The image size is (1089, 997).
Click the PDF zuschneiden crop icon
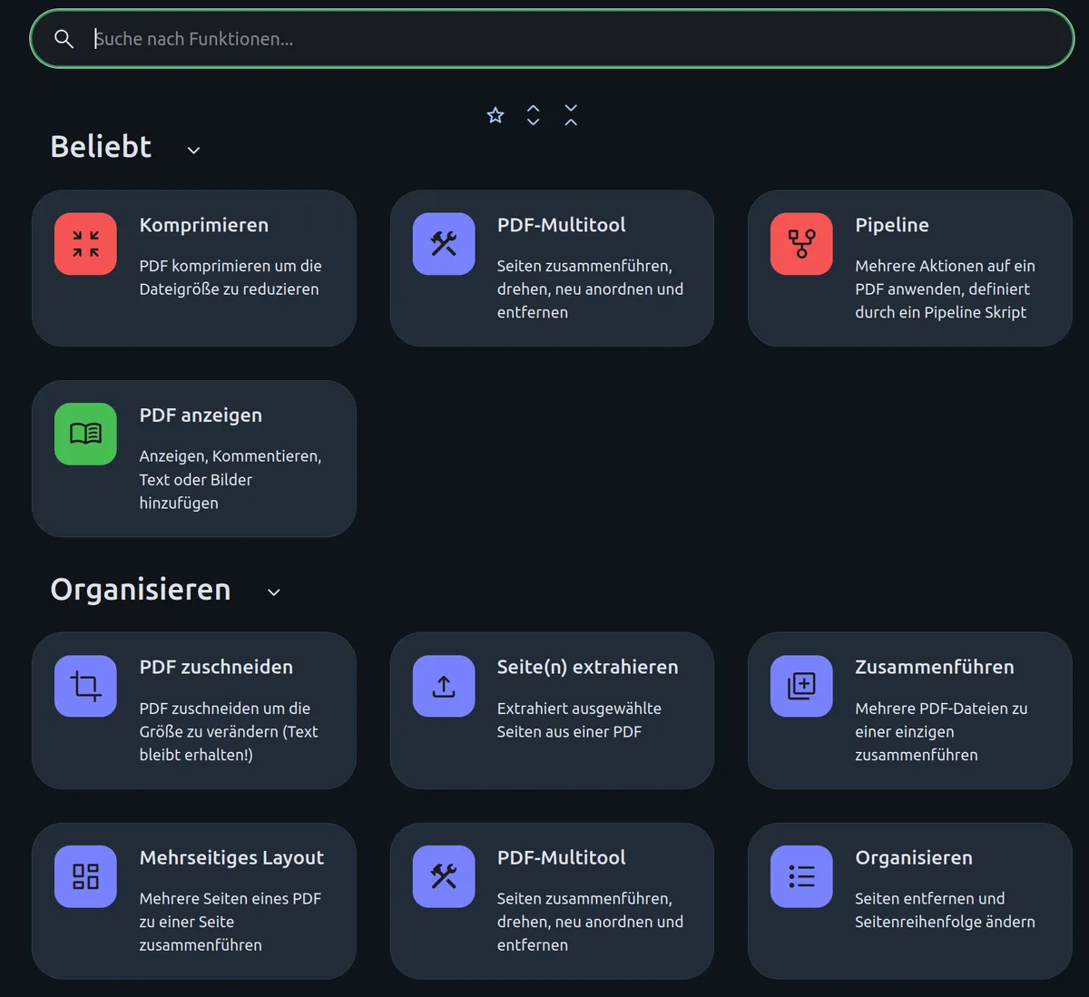pyautogui.click(x=85, y=686)
